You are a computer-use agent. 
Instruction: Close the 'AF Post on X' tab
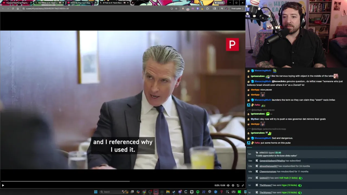128,3
